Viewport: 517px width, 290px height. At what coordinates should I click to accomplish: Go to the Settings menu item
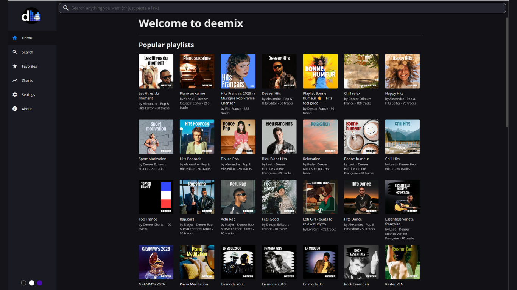click(x=28, y=94)
